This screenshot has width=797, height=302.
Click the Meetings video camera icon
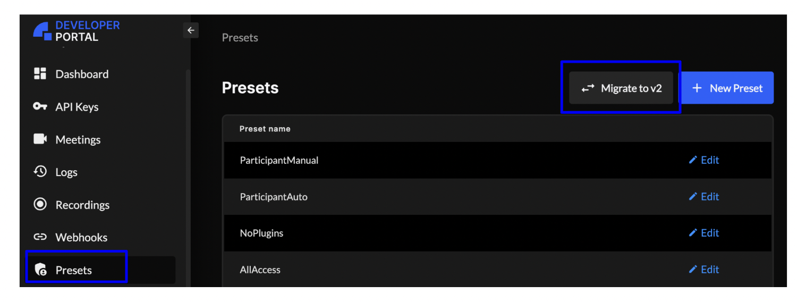coord(40,139)
